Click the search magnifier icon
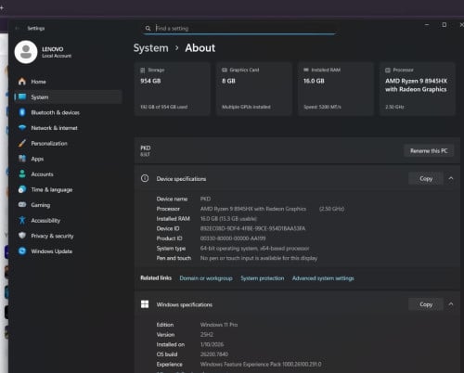Viewport: 464px width, 373px height. [x=148, y=29]
